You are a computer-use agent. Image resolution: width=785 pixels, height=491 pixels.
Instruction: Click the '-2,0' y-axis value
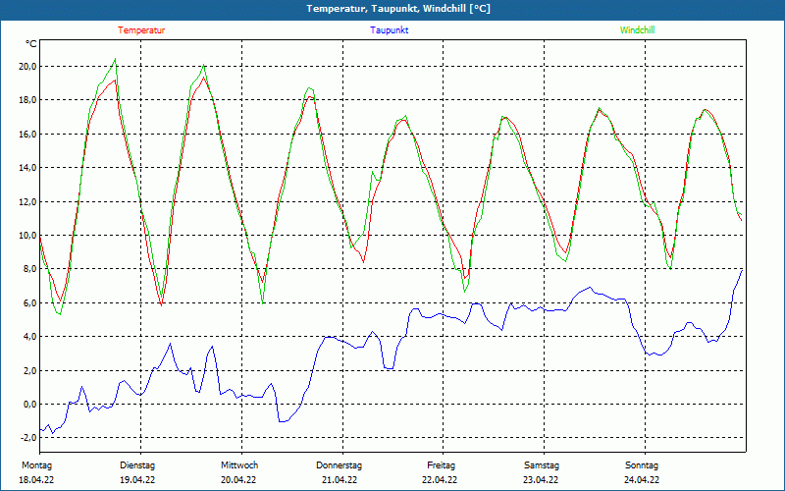pos(27,437)
